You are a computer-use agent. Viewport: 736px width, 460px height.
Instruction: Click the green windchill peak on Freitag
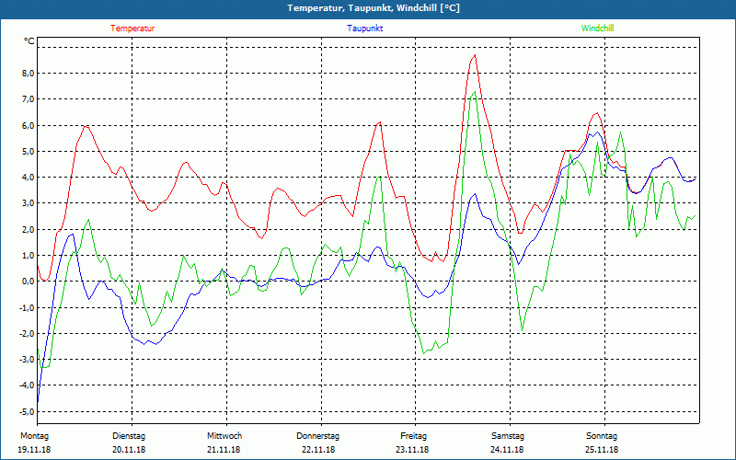tap(475, 91)
